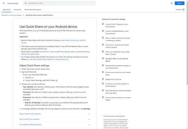The height and width of the screenshot is (129, 188).
Task: Click the Android link at top right
Action: [178, 9]
